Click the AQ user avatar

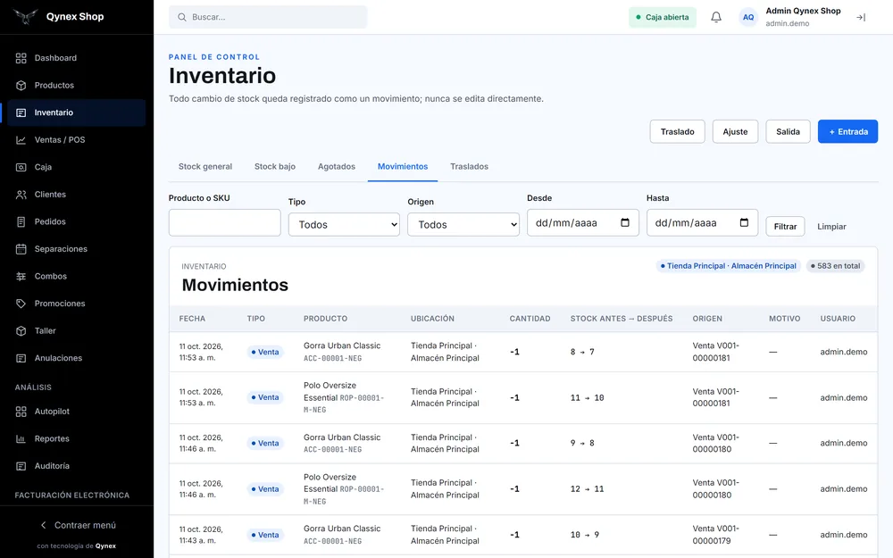coord(748,17)
